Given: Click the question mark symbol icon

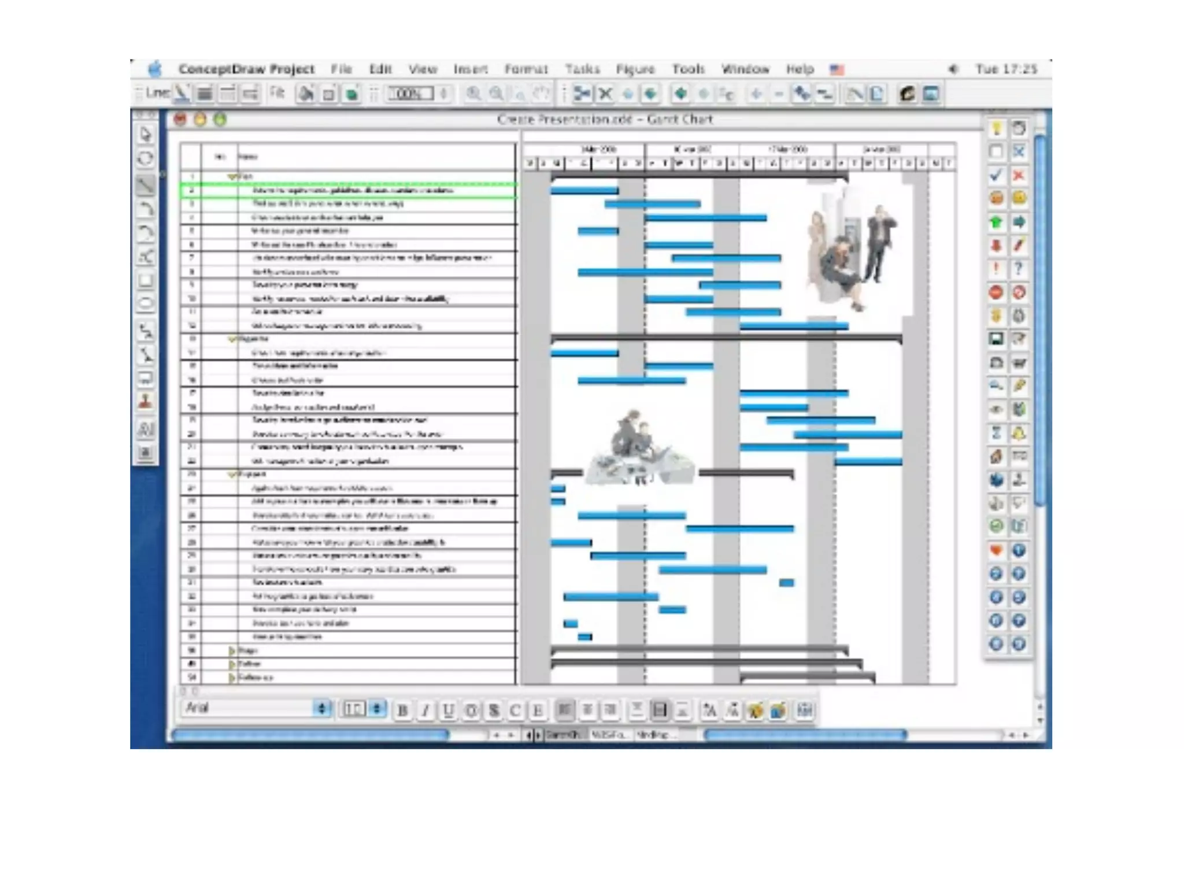Looking at the screenshot, I should coord(1019,269).
